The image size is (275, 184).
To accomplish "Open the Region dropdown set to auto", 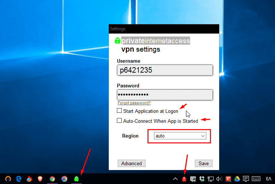I will click(180, 136).
